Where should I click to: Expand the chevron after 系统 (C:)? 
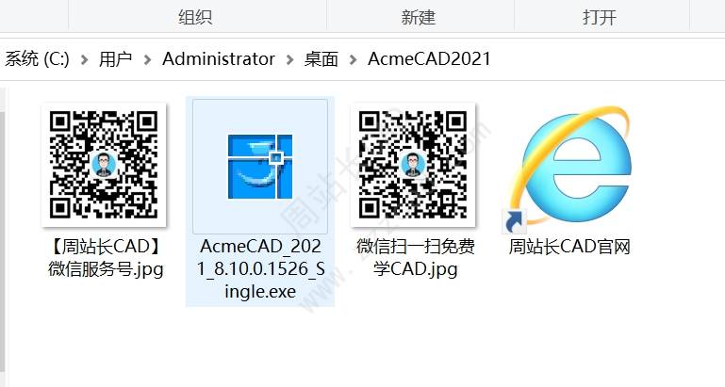[84, 59]
